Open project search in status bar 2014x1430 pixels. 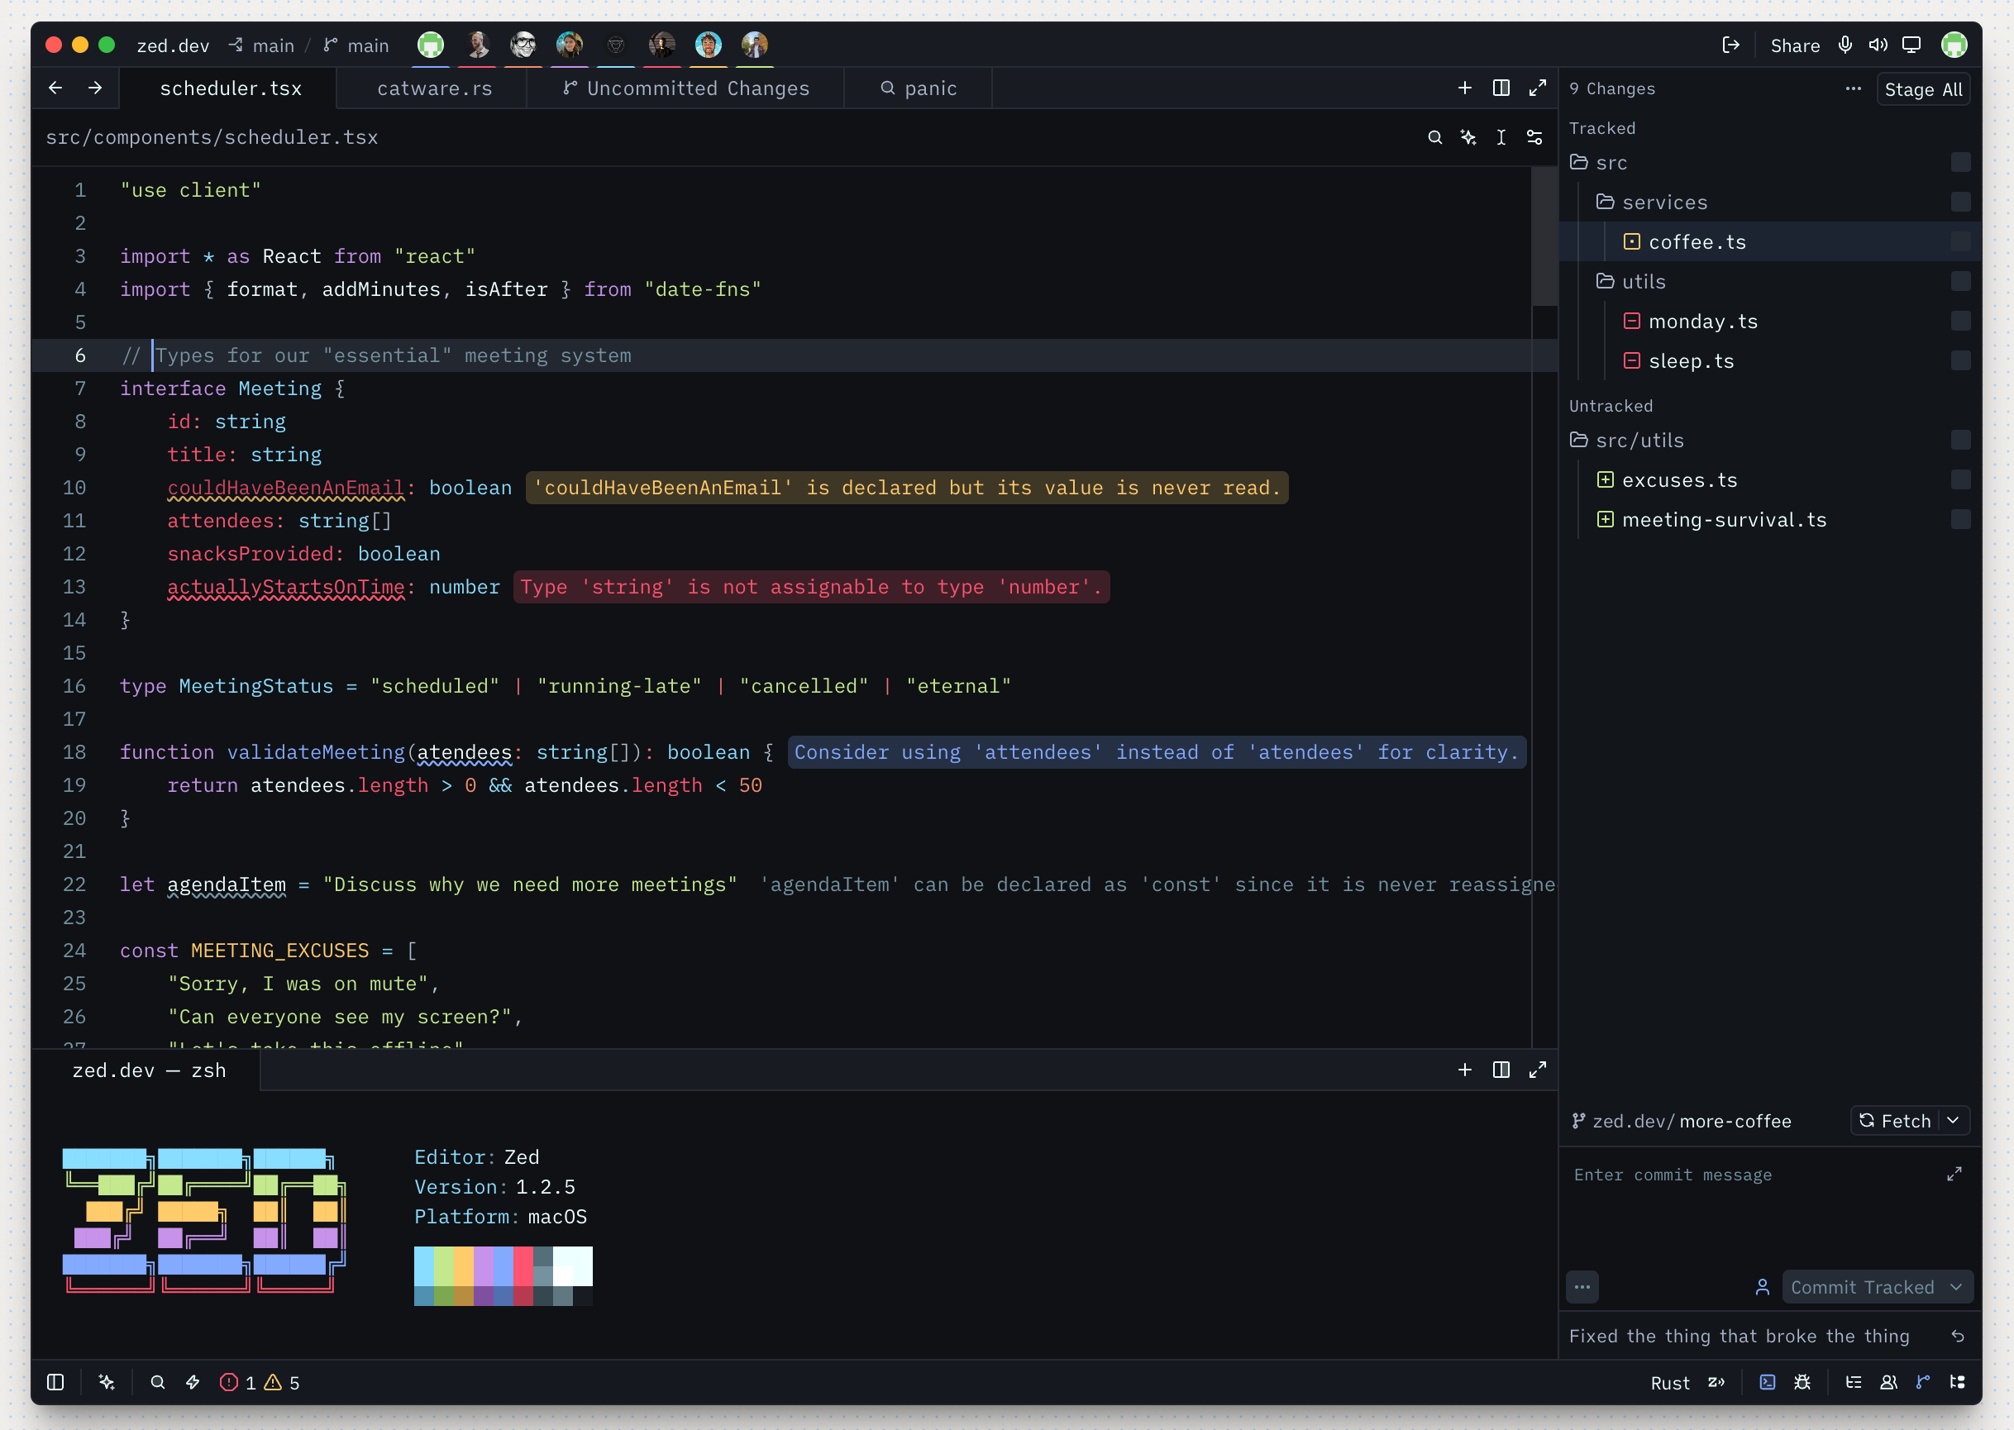coord(158,1381)
